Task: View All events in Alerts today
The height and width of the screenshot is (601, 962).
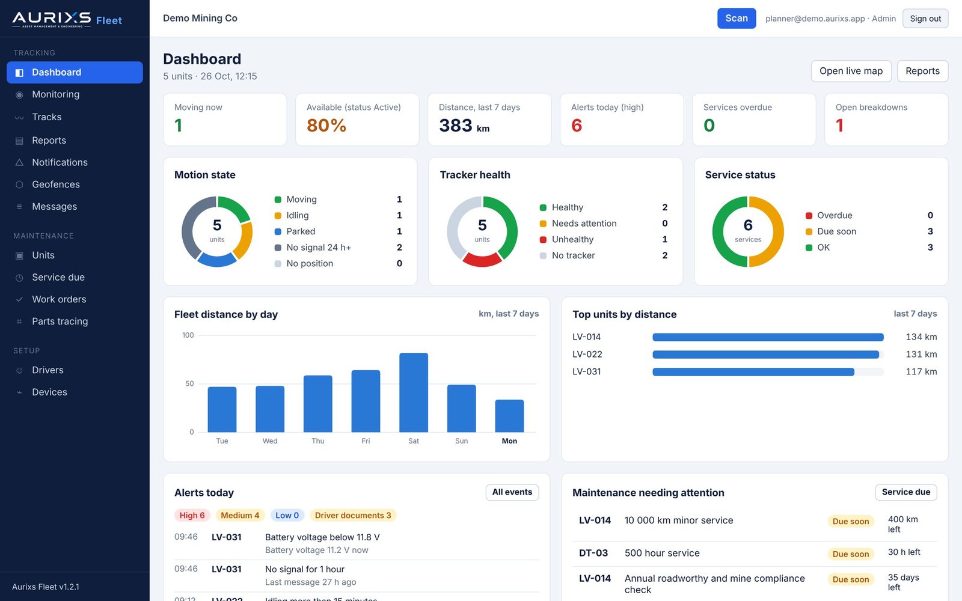Action: [512, 492]
